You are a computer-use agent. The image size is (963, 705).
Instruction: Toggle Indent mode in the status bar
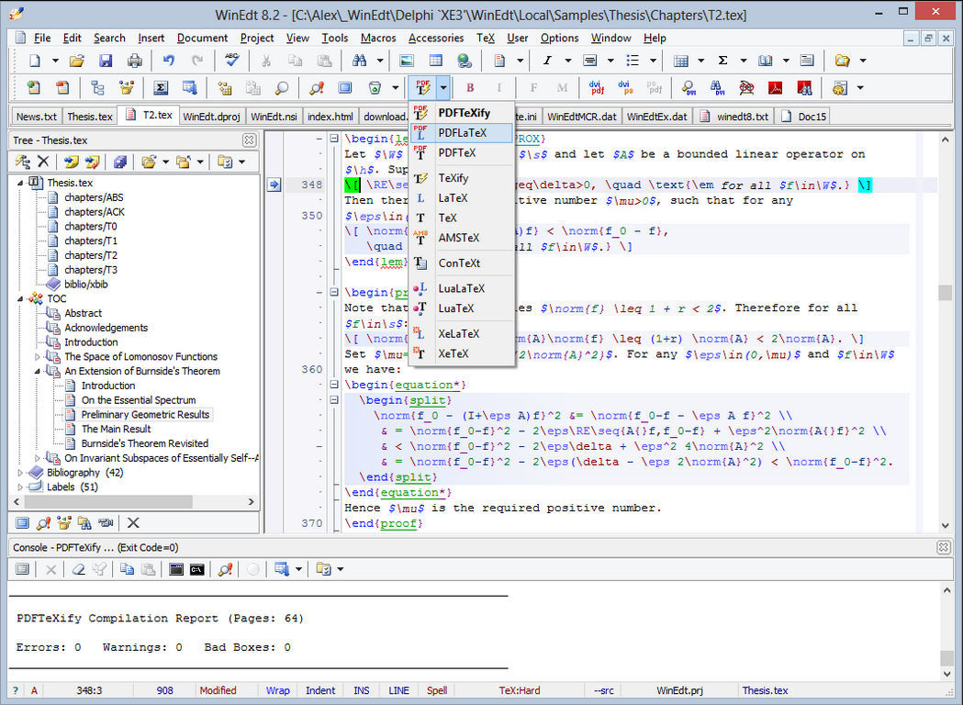click(320, 690)
